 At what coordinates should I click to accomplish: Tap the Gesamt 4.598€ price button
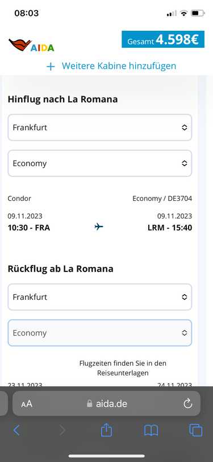pyautogui.click(x=163, y=39)
